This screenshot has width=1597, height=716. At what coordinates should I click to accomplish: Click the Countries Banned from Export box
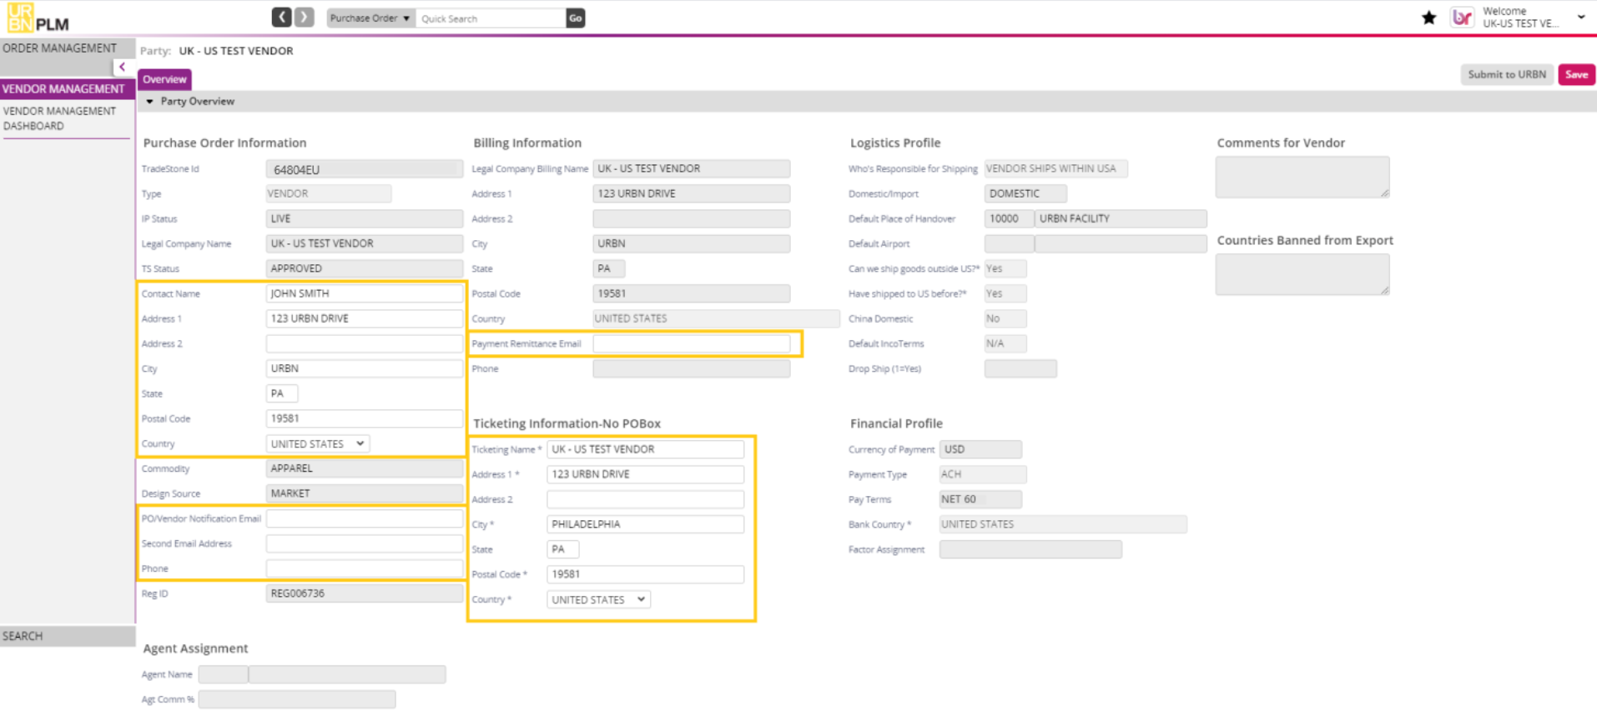(1302, 274)
